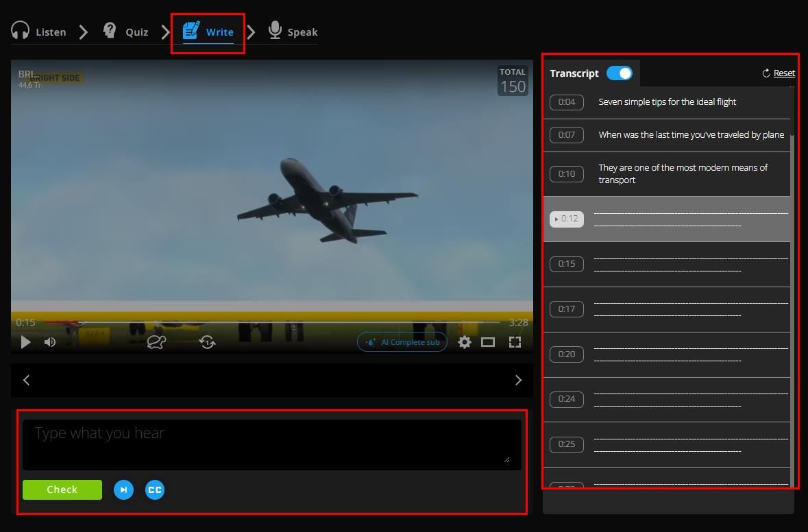Viewport: 808px width, 532px height.
Task: Mute the video volume speaker icon
Action: coord(50,342)
